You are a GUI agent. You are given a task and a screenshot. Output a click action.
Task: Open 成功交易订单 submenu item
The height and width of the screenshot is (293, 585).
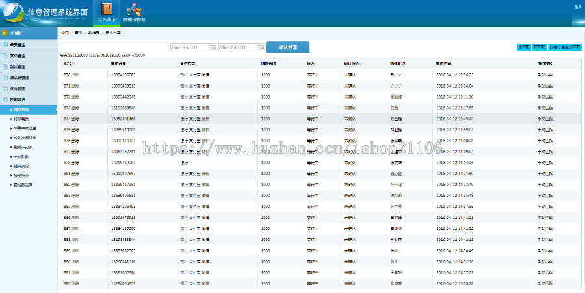click(25, 138)
